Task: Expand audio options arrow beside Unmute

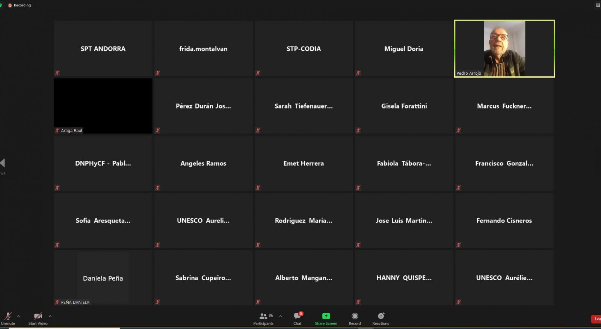Action: click(18, 316)
